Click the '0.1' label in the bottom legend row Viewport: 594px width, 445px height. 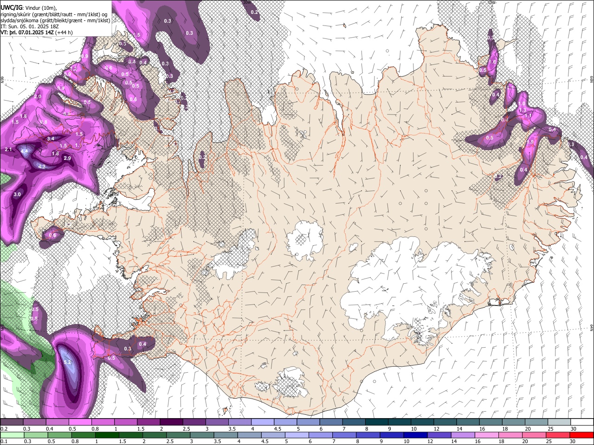4,442
